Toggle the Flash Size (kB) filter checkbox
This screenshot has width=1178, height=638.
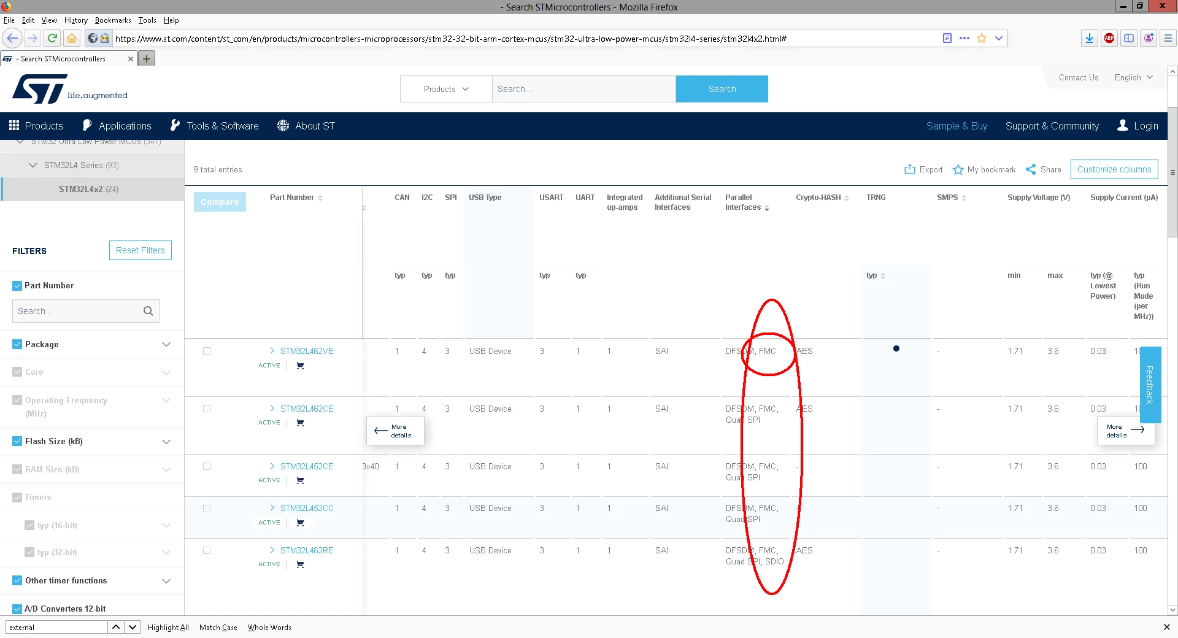17,441
